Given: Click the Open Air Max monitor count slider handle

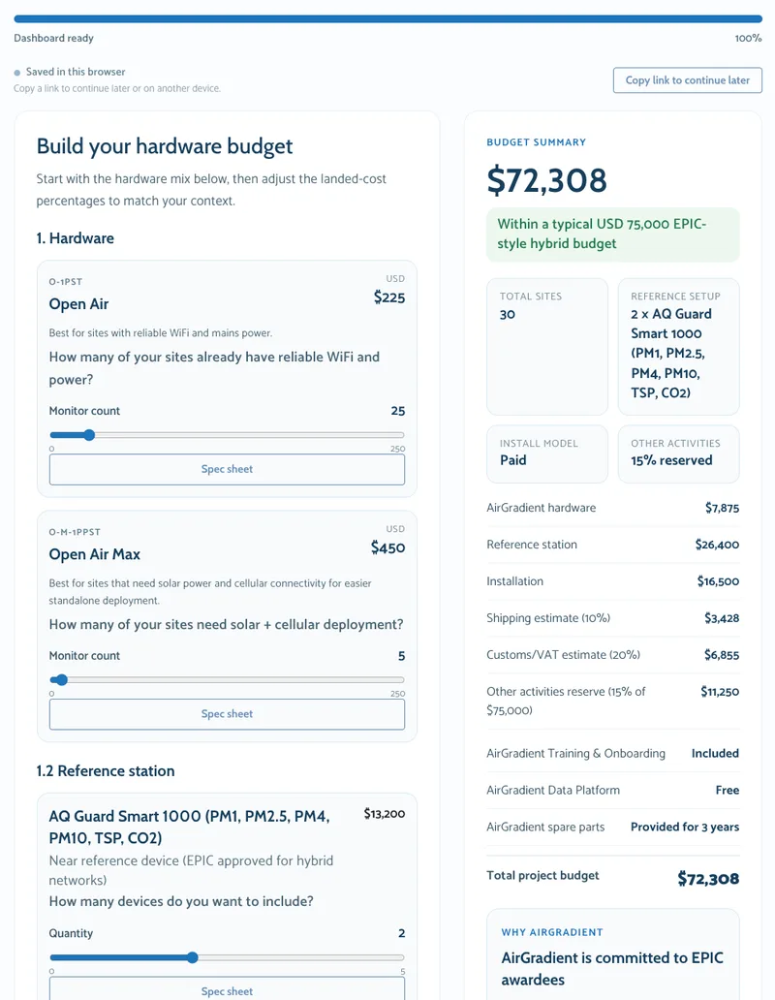Looking at the screenshot, I should tap(61, 680).
